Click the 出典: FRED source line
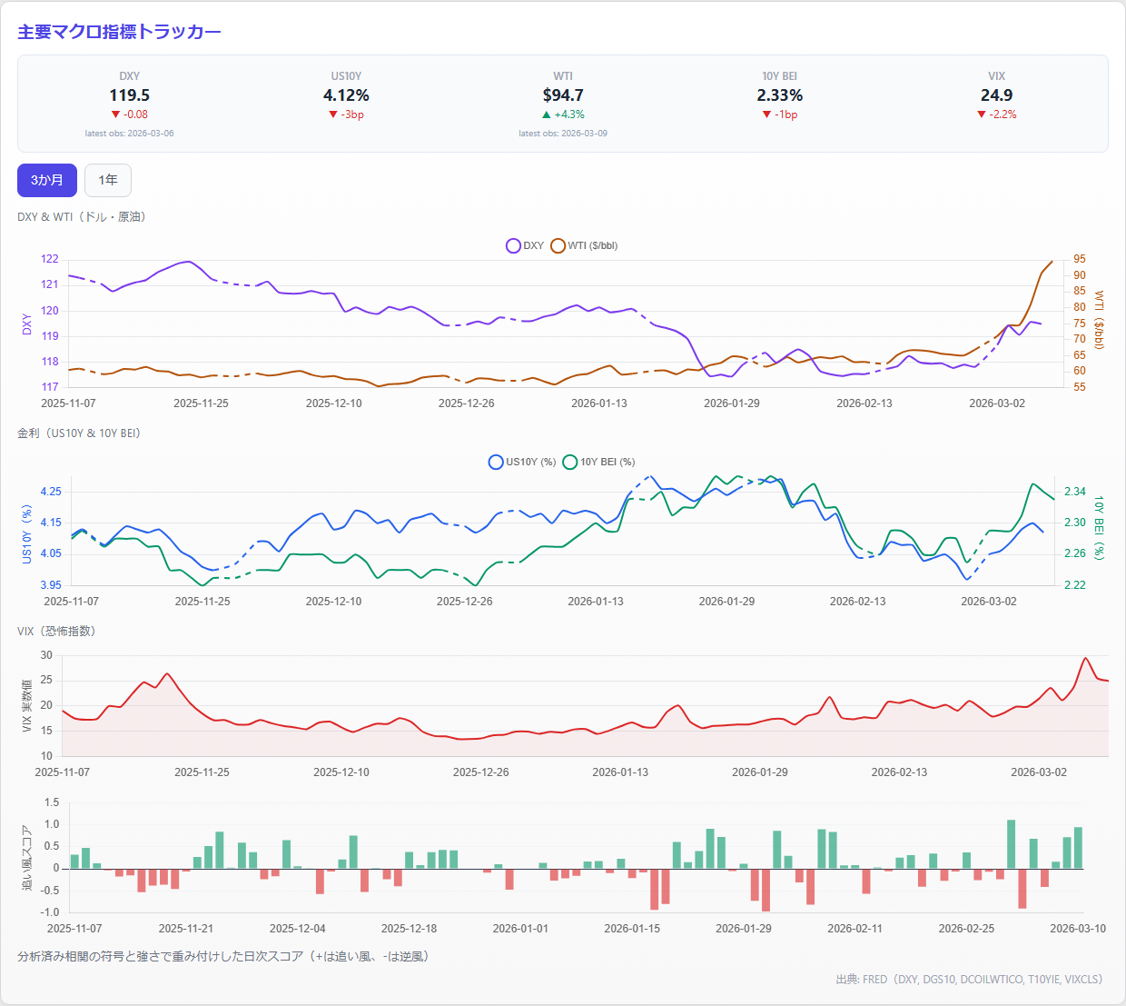This screenshot has height=1006, width=1126. (969, 980)
